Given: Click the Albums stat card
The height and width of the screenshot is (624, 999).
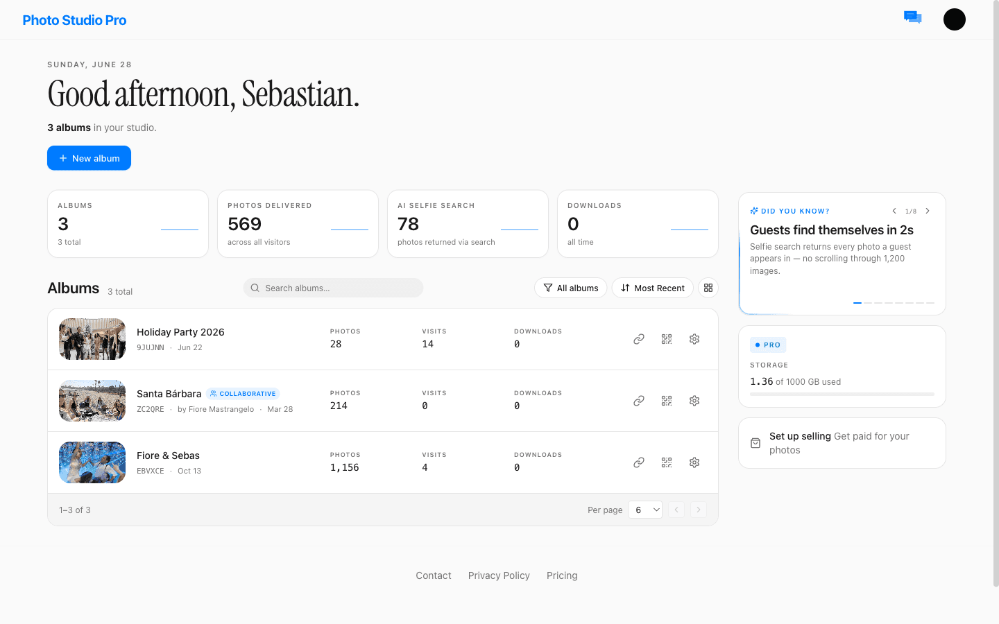Looking at the screenshot, I should 128,224.
